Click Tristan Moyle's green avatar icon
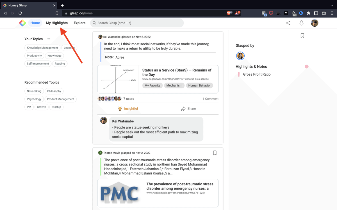This screenshot has height=210, width=337. (100, 153)
